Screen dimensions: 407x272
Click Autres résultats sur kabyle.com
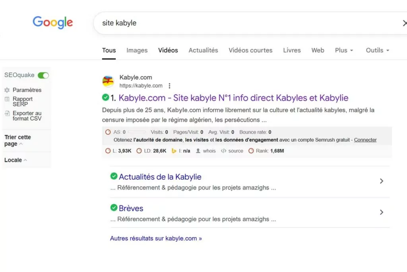(156, 239)
